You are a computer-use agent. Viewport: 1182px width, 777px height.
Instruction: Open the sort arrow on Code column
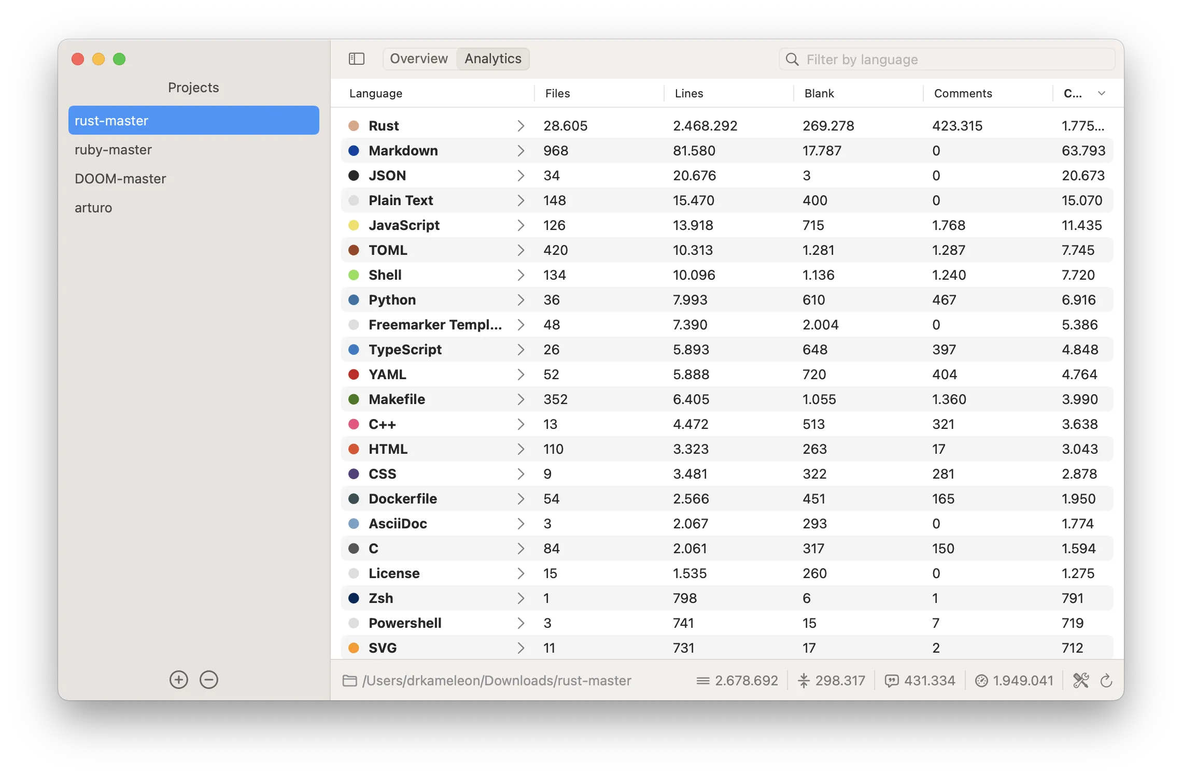click(1102, 93)
